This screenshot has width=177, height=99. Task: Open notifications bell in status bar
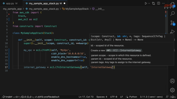click(x=173, y=97)
